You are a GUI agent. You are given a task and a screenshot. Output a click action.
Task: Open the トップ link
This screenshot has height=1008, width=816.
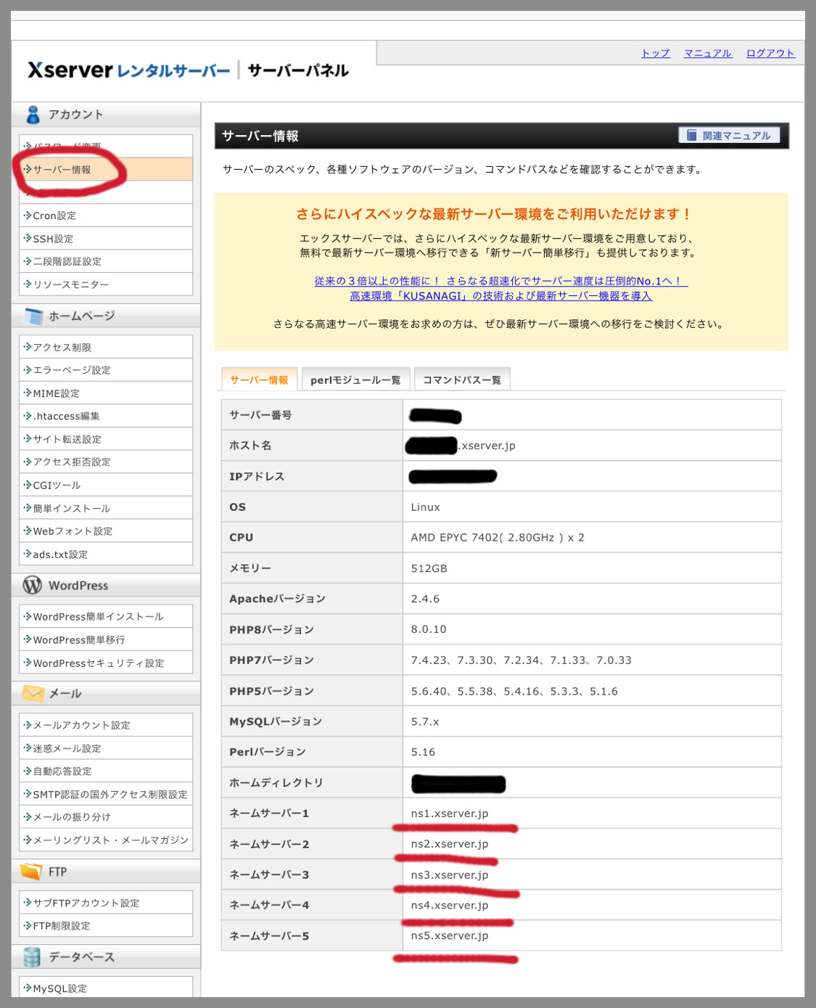point(656,53)
